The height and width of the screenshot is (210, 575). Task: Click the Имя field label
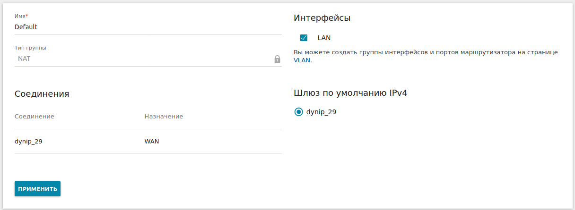[20, 16]
